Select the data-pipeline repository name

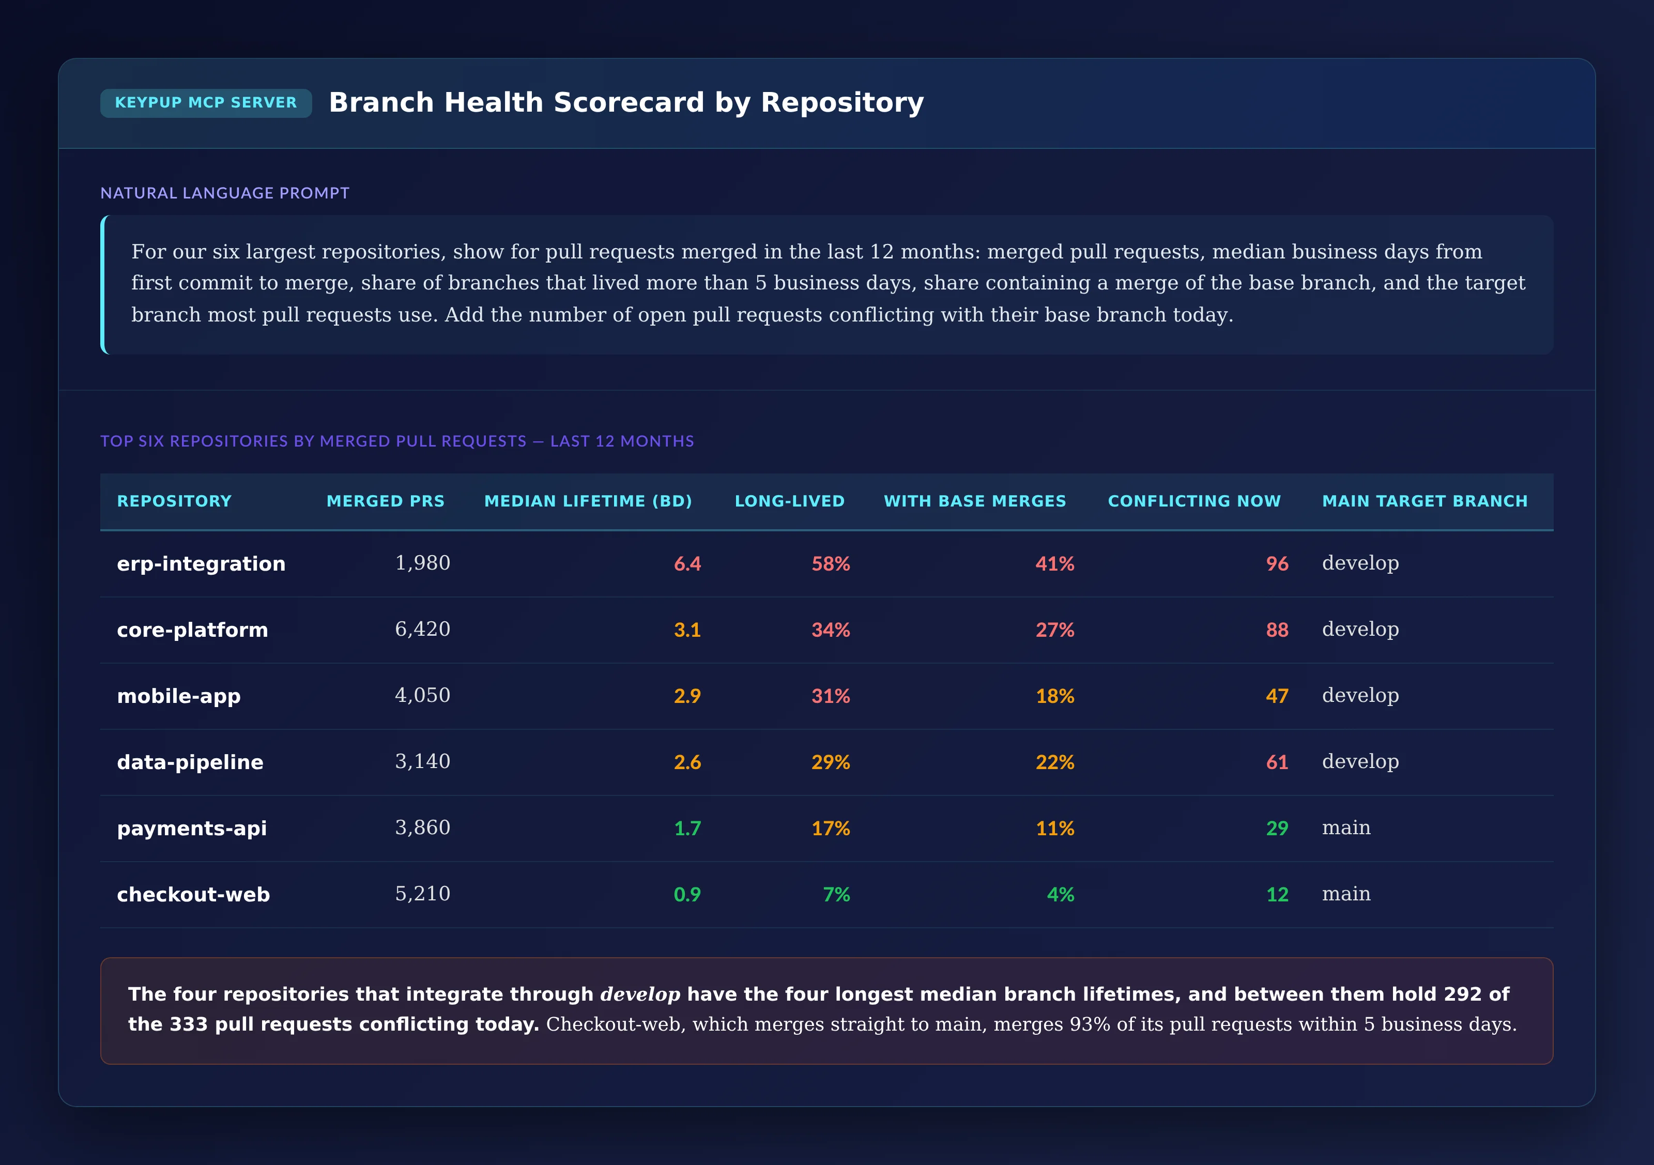(190, 763)
